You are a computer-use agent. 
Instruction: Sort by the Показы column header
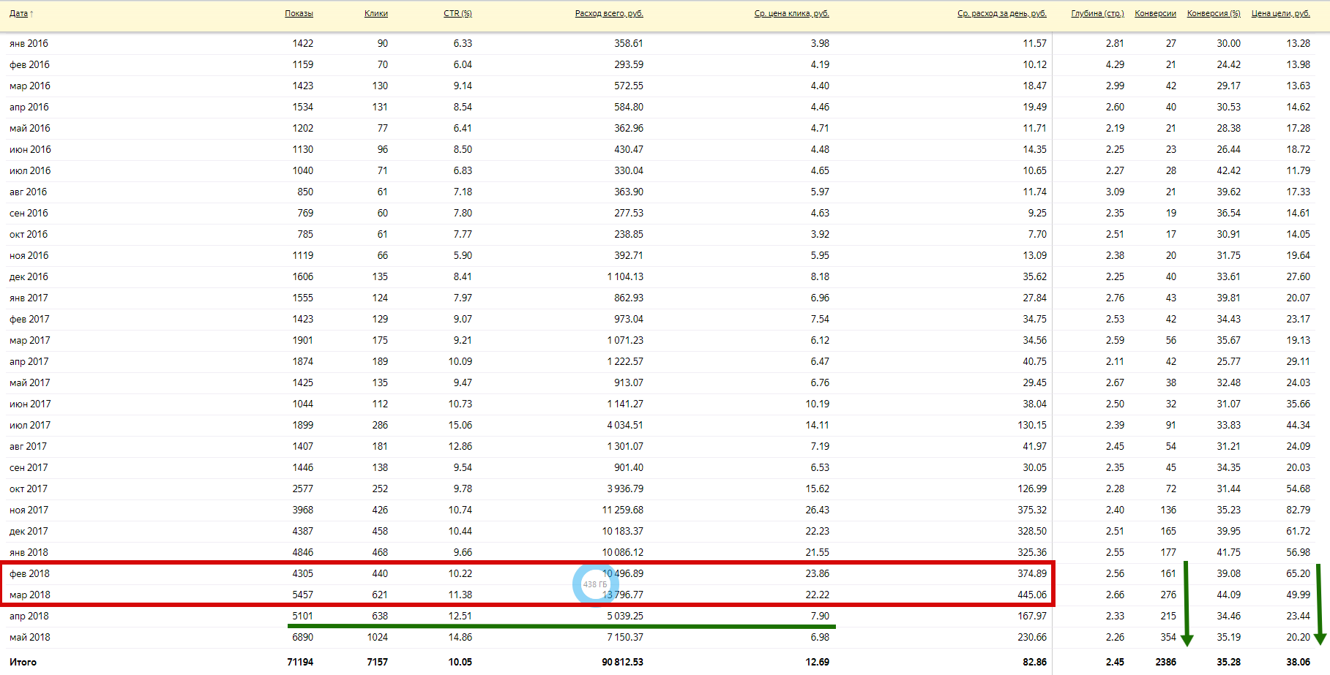pyautogui.click(x=299, y=13)
